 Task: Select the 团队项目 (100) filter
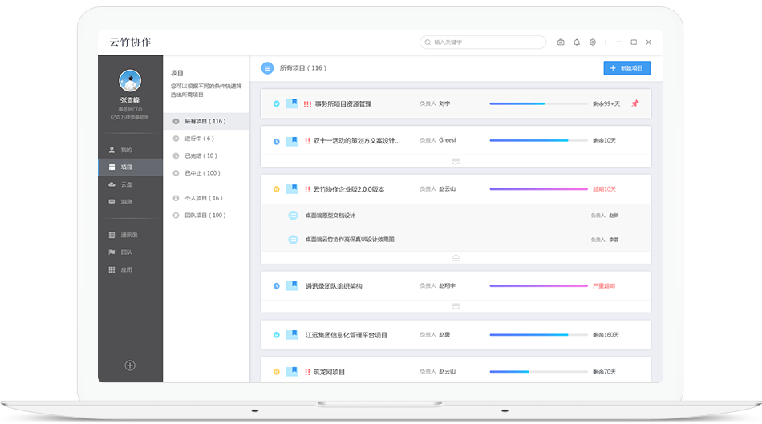click(205, 215)
